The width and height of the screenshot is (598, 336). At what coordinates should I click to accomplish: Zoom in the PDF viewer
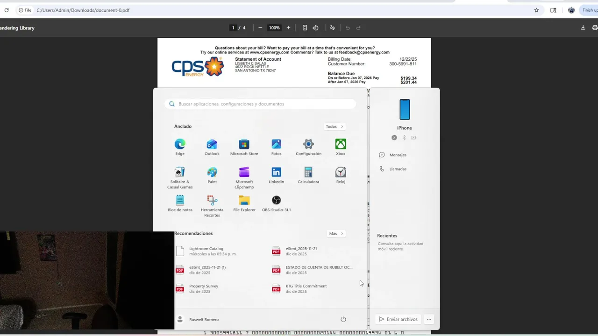(288, 28)
